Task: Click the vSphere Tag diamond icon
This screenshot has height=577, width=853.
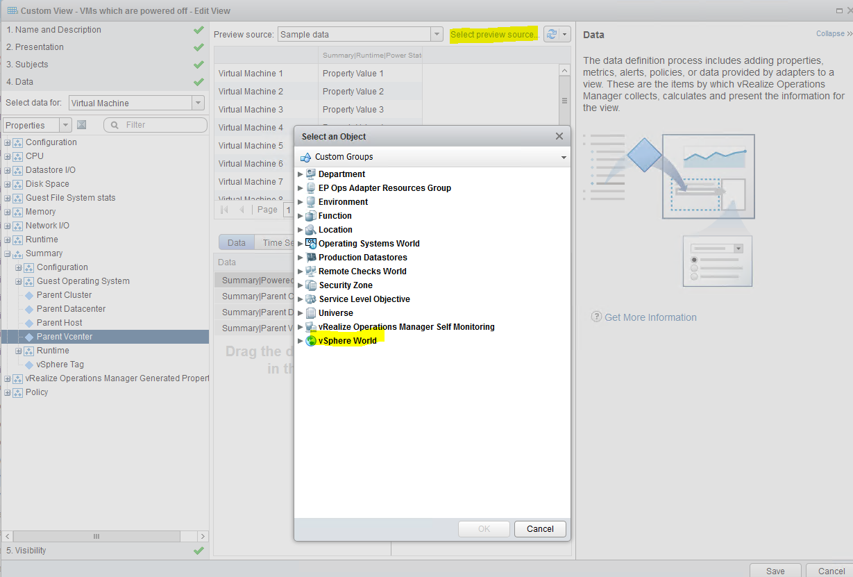Action: 29,365
